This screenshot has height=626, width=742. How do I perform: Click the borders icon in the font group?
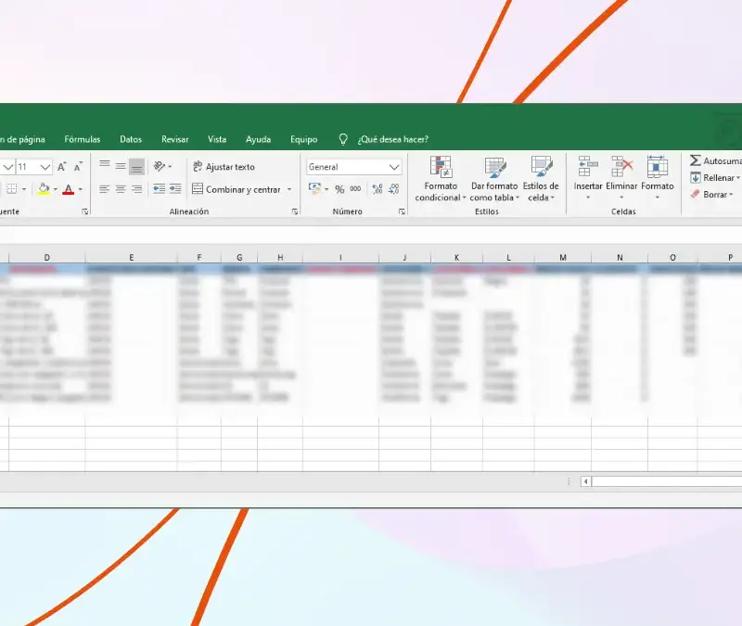(x=11, y=189)
